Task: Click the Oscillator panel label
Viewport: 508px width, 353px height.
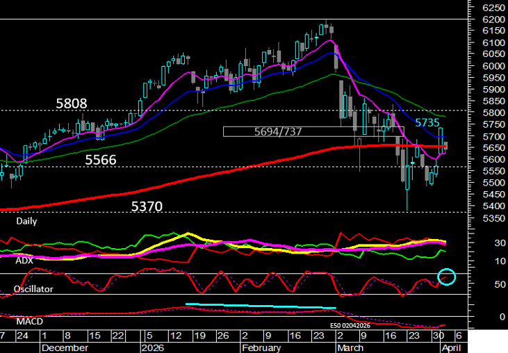Action: (34, 289)
